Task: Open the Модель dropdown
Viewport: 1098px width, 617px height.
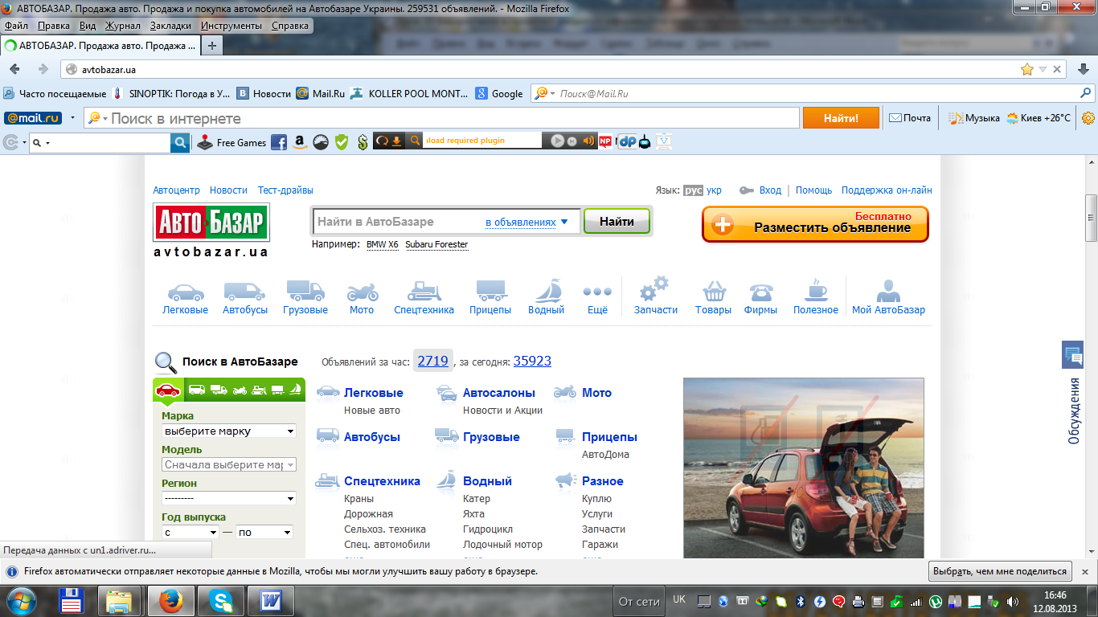Action: (x=229, y=465)
